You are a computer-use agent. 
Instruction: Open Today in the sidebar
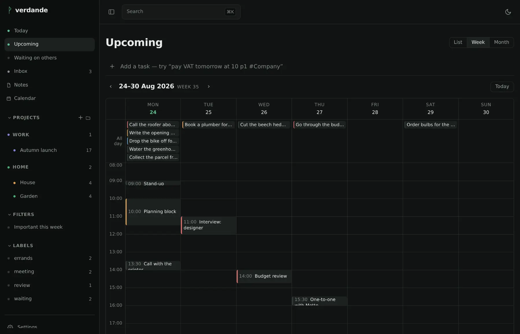(50, 31)
